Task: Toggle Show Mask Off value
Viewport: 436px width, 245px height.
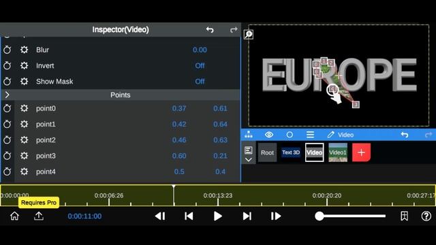Action: (200, 82)
